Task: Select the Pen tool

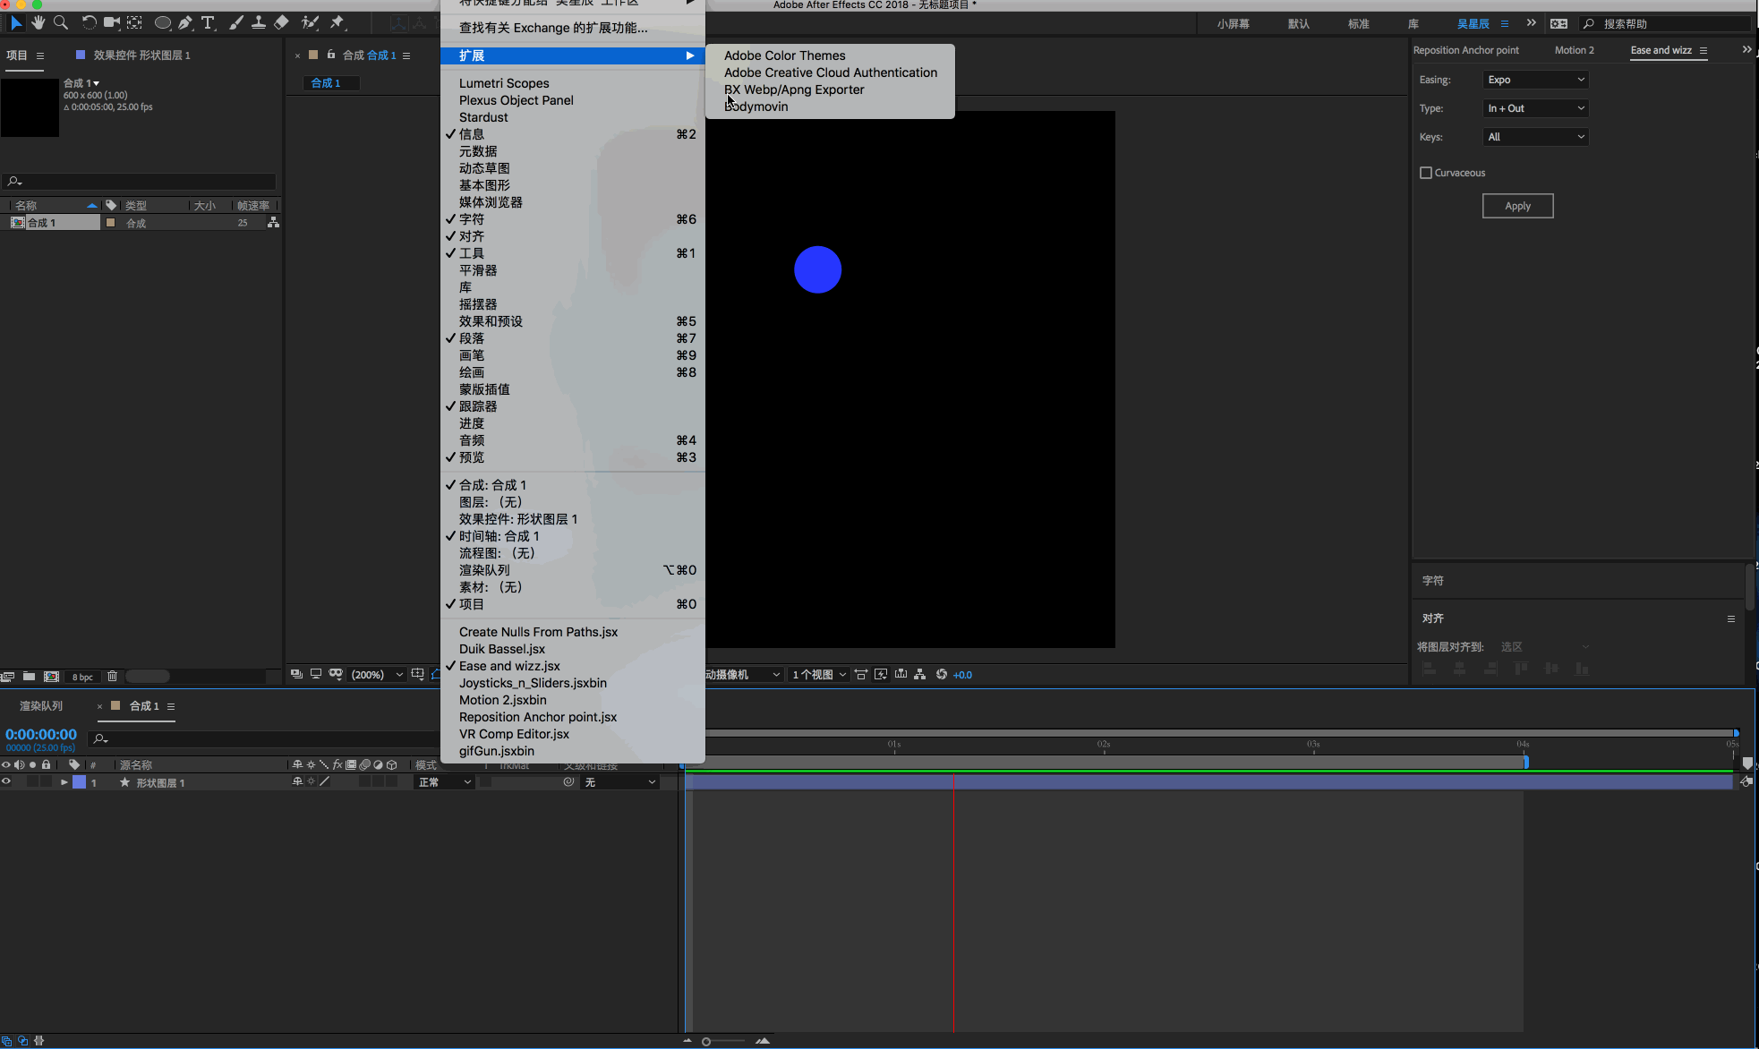Action: [185, 22]
